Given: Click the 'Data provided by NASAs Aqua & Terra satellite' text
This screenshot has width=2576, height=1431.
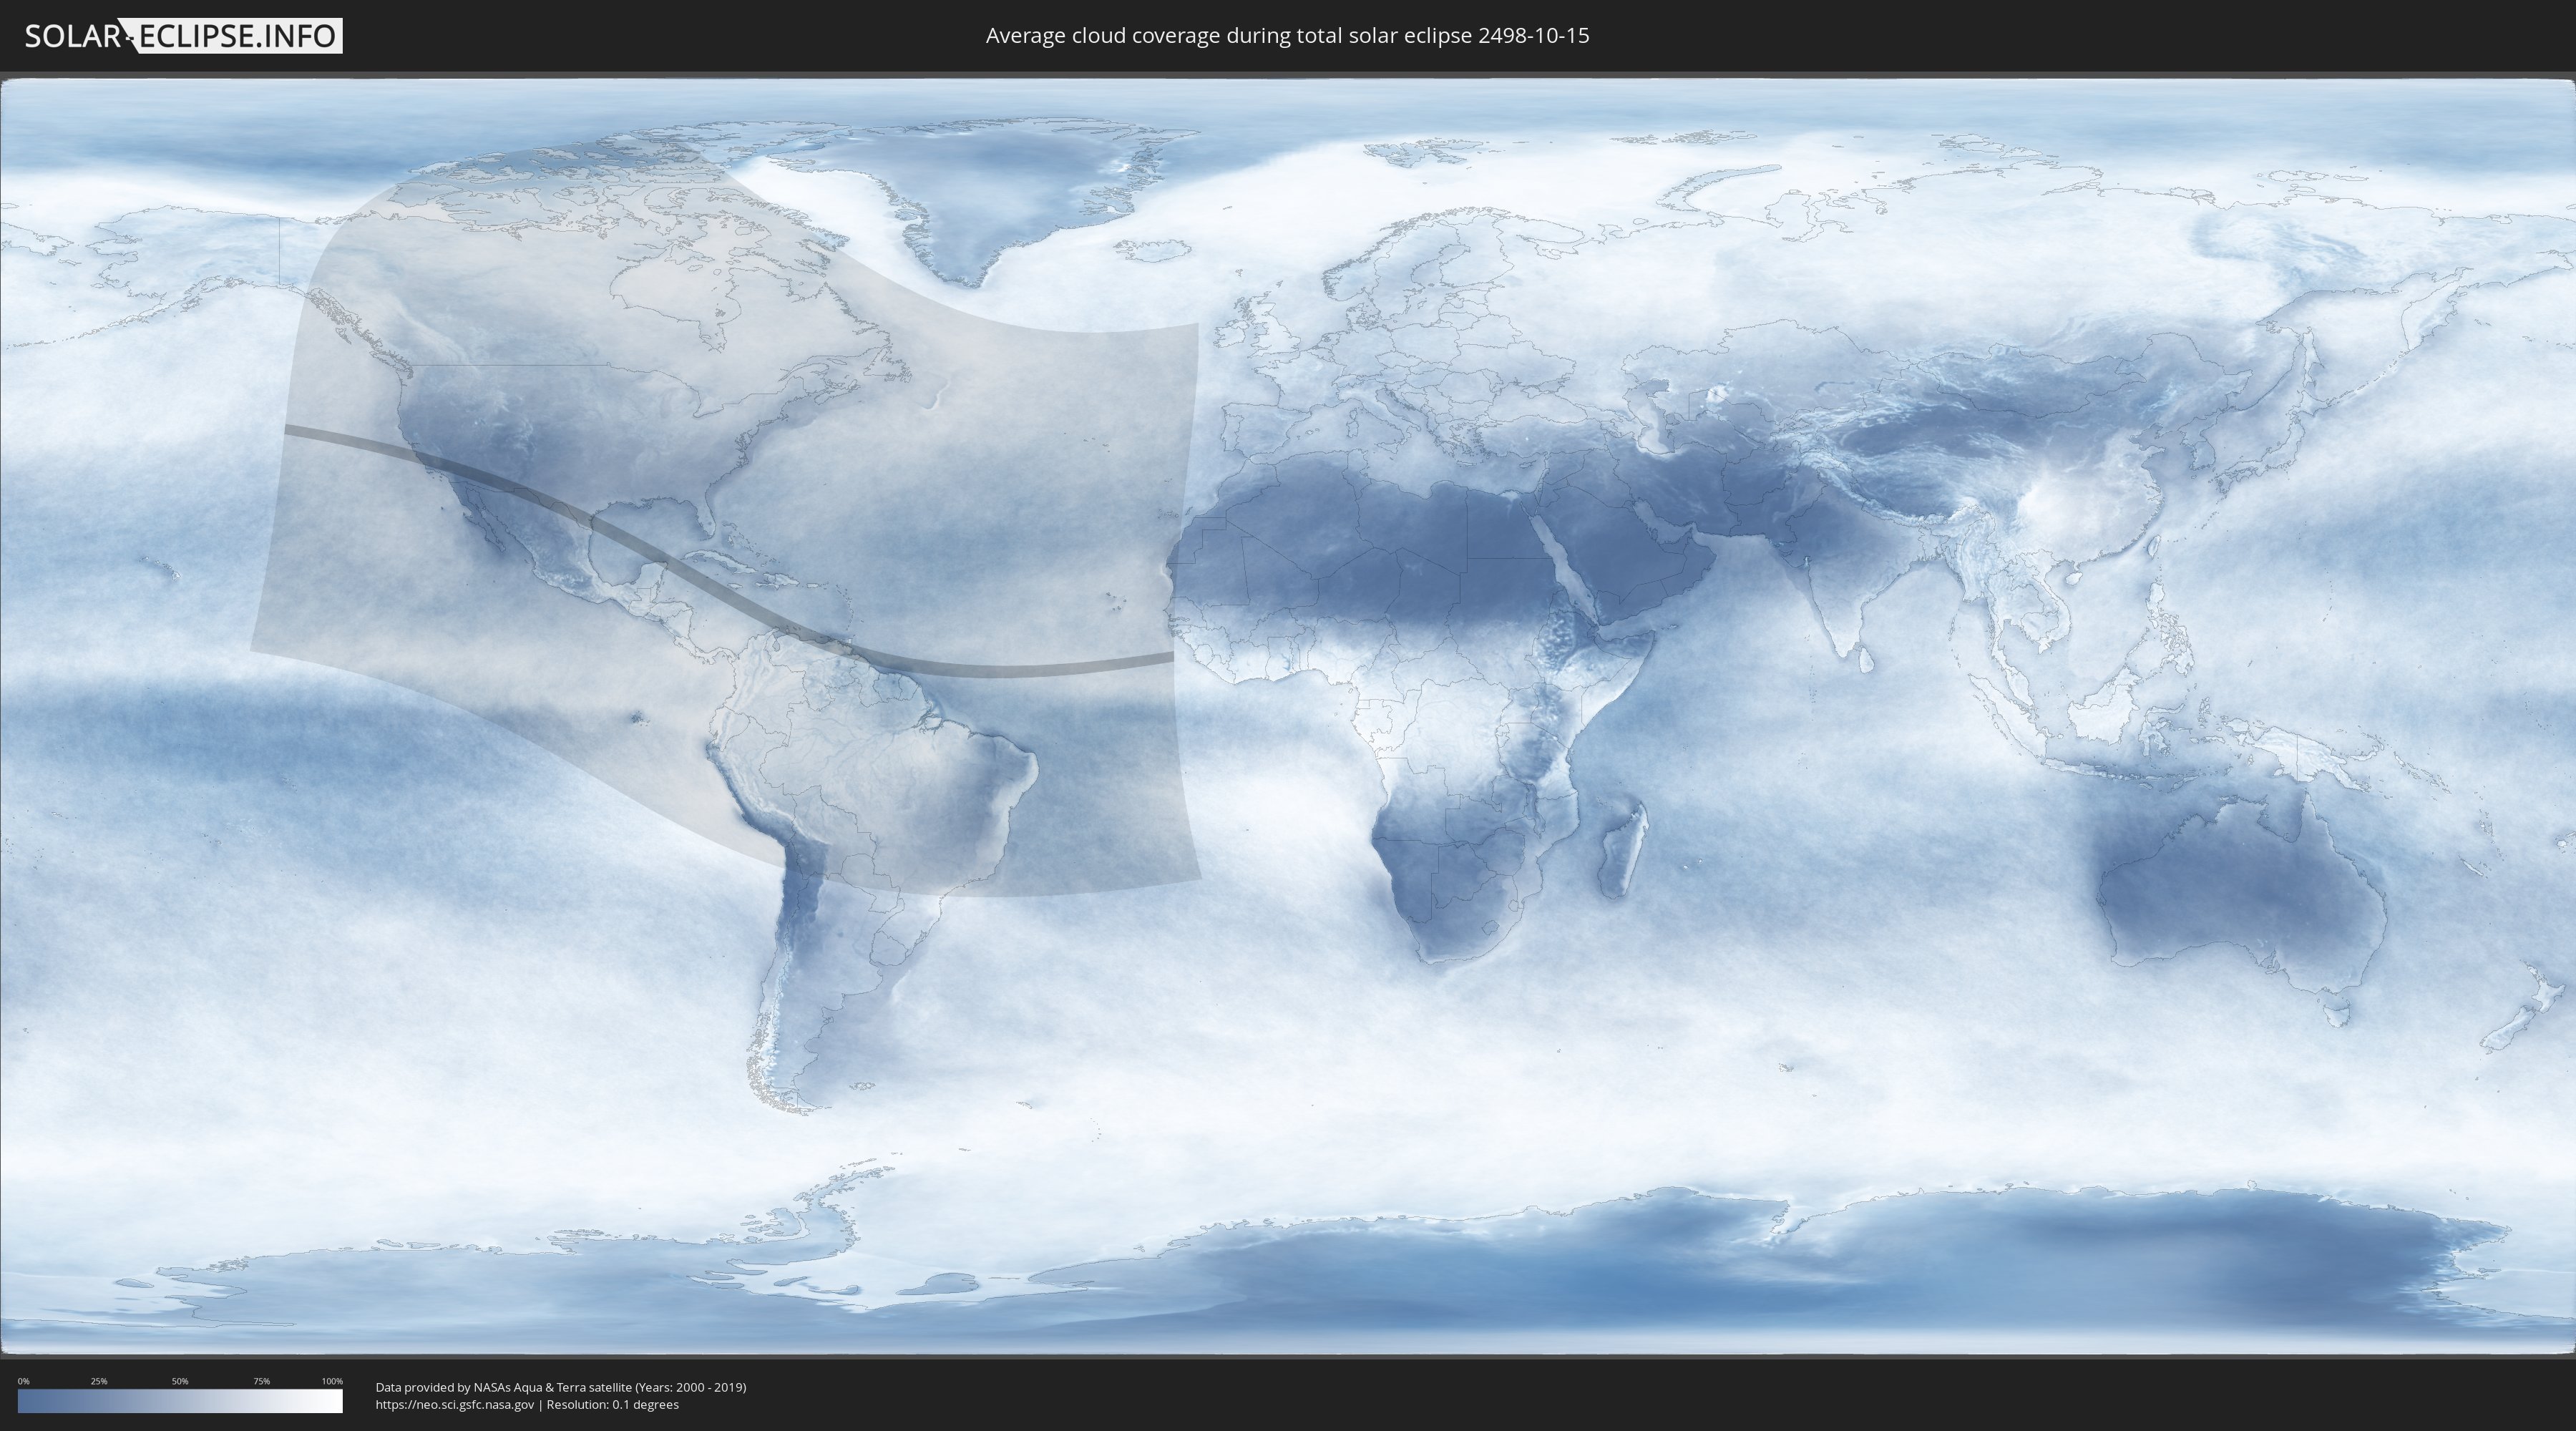Looking at the screenshot, I should click(x=504, y=1387).
